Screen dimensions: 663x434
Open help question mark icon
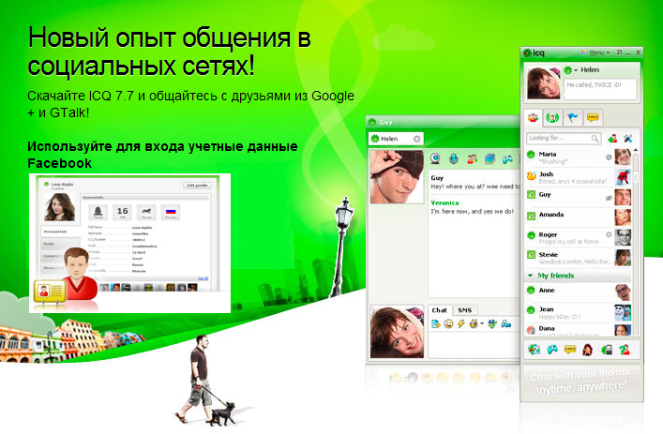click(x=625, y=350)
